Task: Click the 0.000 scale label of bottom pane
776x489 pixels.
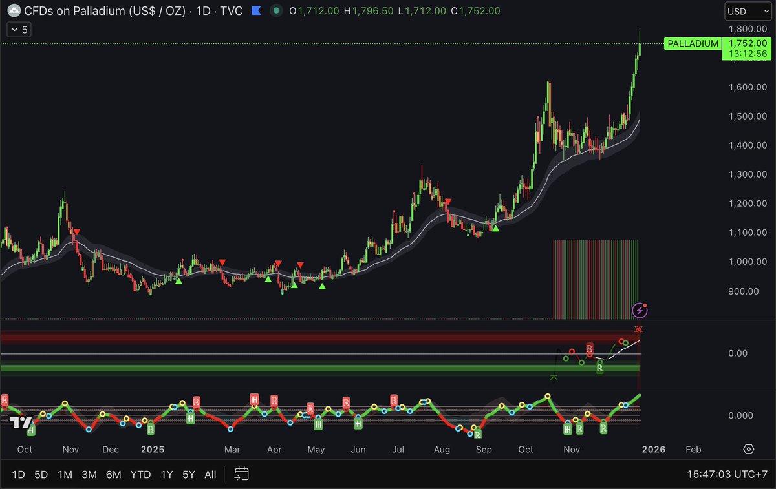Action: coord(740,415)
